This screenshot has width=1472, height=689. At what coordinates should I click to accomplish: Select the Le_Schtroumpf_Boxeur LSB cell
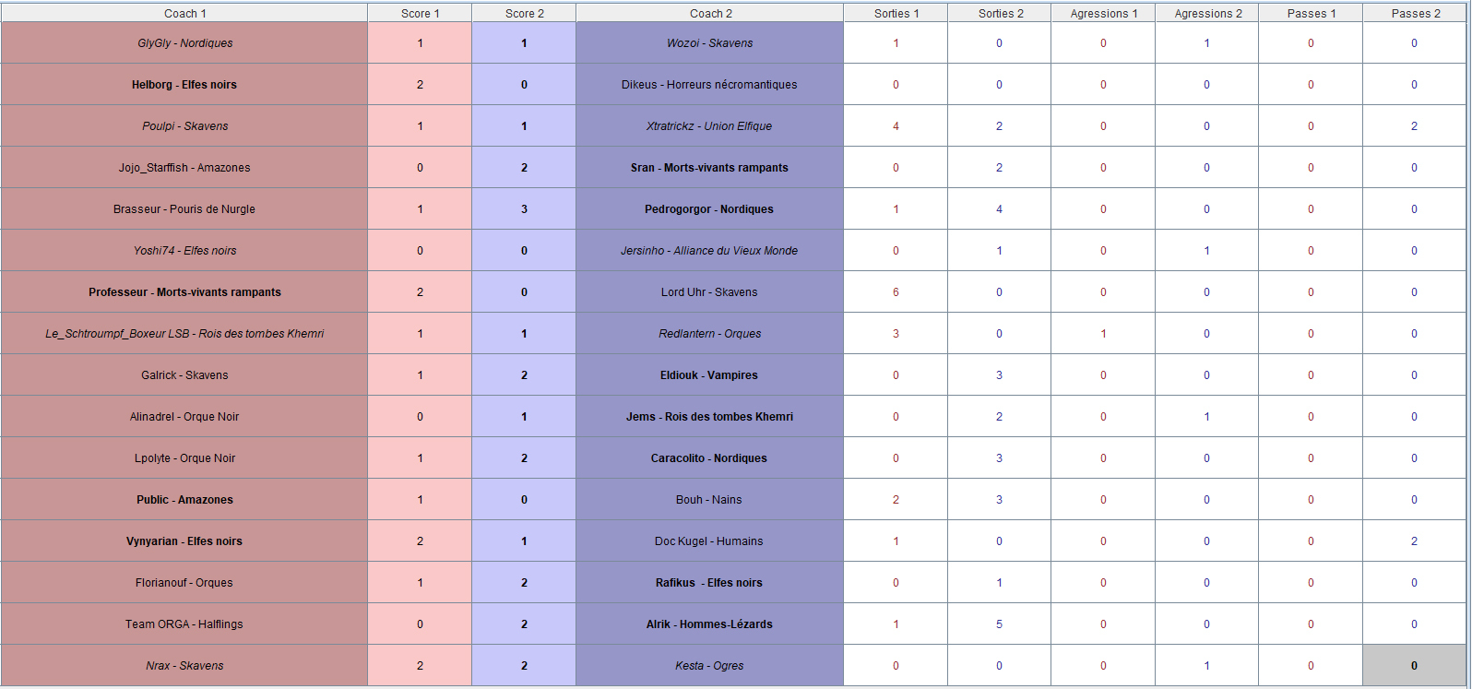click(x=184, y=334)
